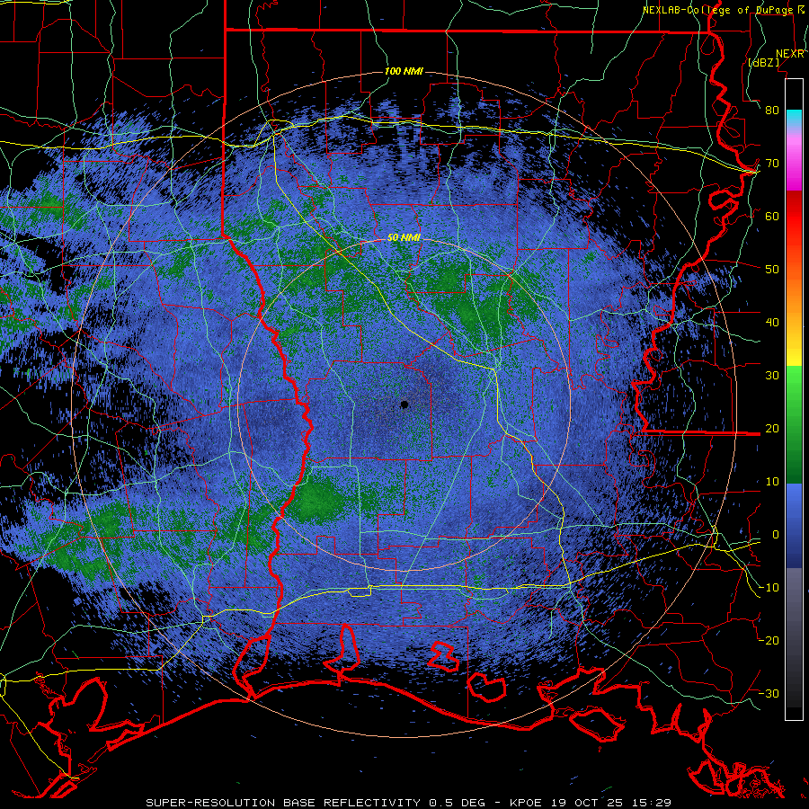Click the red band of the color bar
Viewport: 809px width, 809px height.
794,229
